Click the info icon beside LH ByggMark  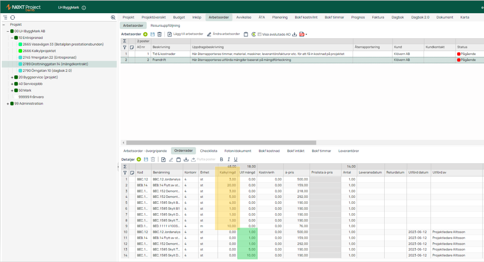pos(84,8)
